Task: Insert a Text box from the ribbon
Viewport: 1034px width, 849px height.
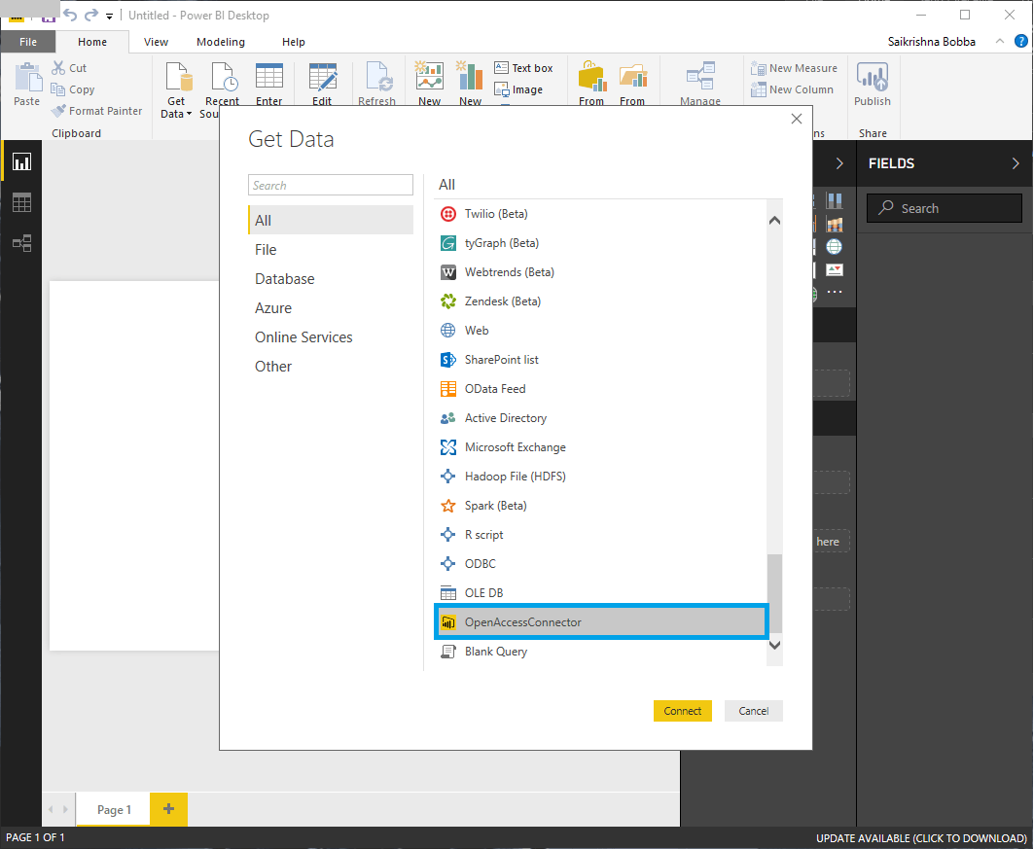Action: click(x=524, y=67)
